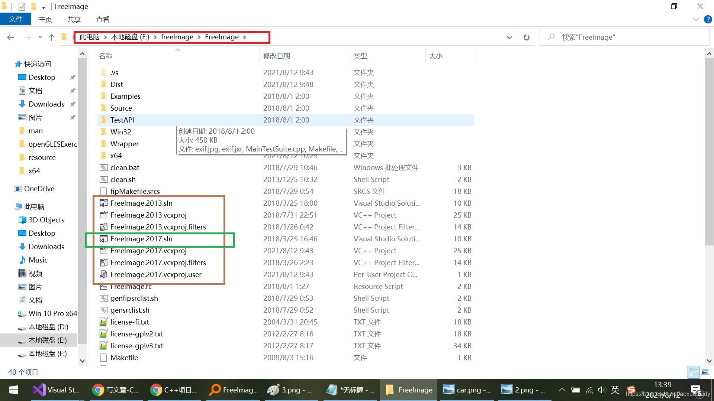Select gensrclist.sh file name
Viewport: 714px width, 401px height.
[130, 310]
